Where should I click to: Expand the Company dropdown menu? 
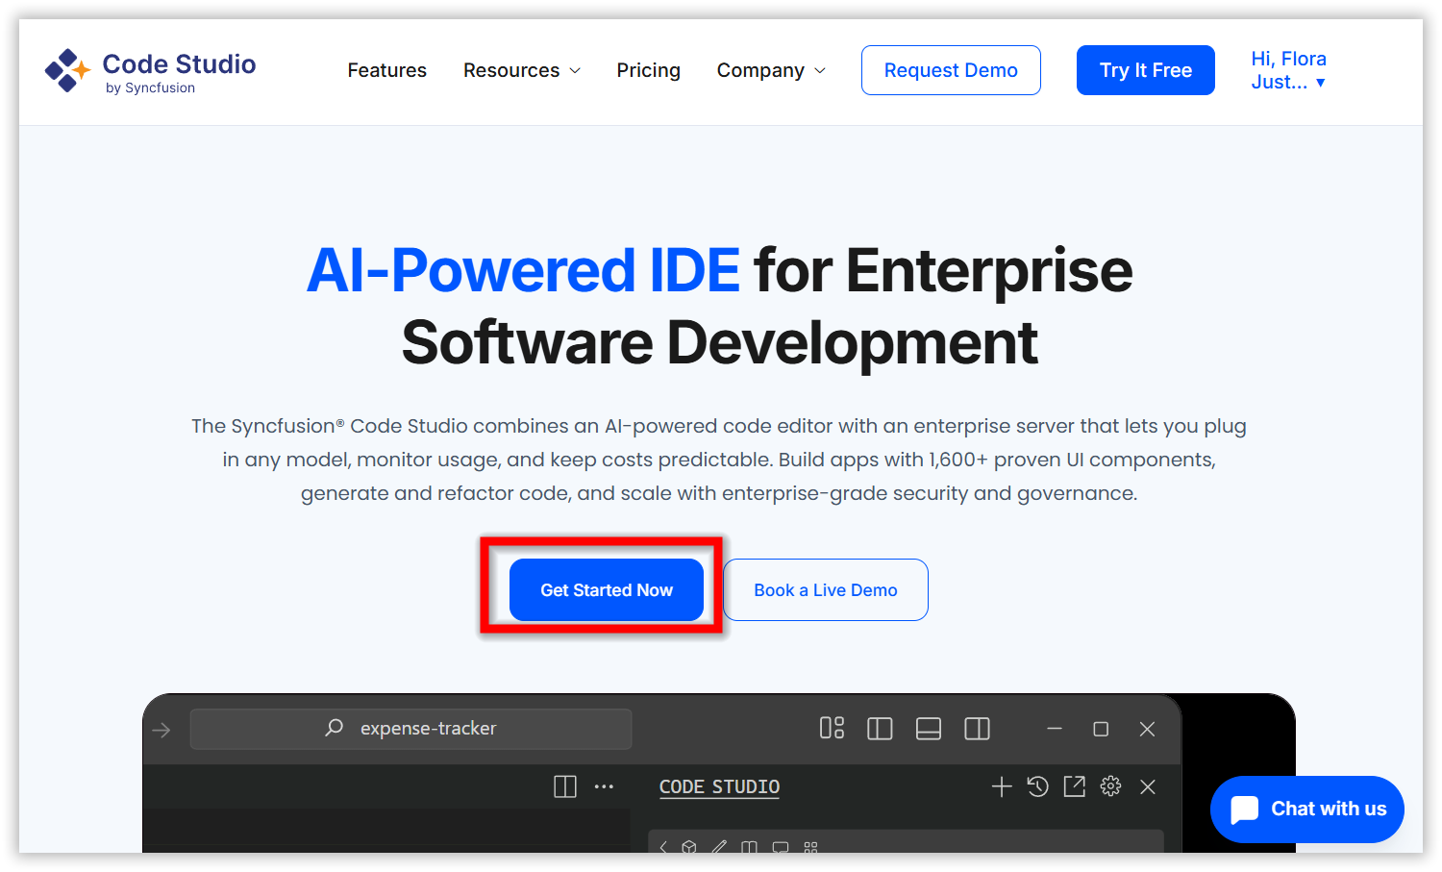coord(770,70)
